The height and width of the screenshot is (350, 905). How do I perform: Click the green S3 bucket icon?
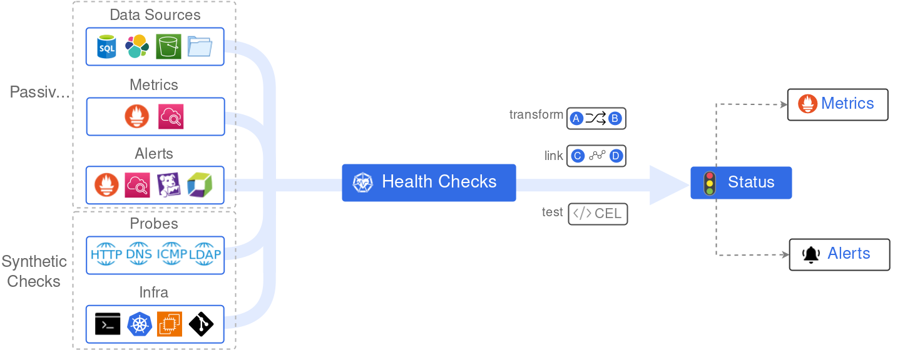(x=168, y=47)
